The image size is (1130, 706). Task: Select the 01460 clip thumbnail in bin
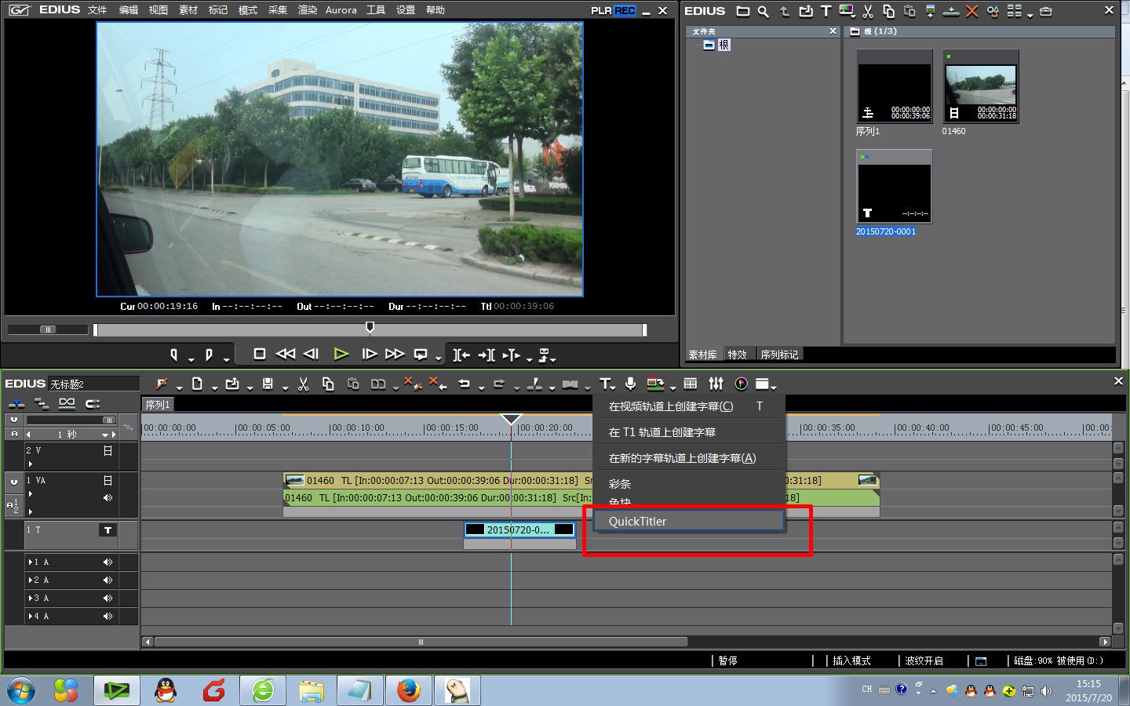tap(980, 86)
